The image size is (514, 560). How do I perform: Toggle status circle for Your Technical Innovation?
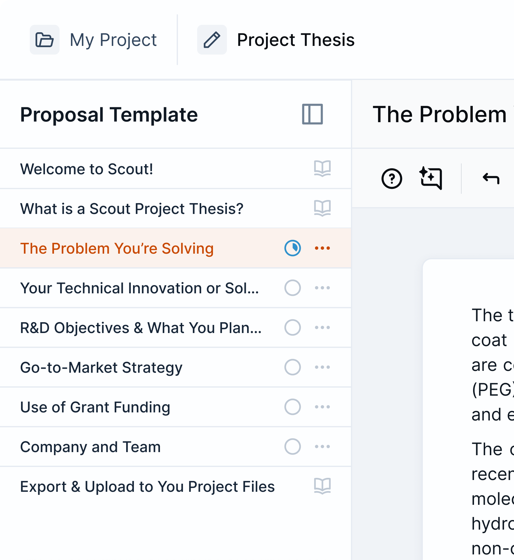pyautogui.click(x=293, y=288)
